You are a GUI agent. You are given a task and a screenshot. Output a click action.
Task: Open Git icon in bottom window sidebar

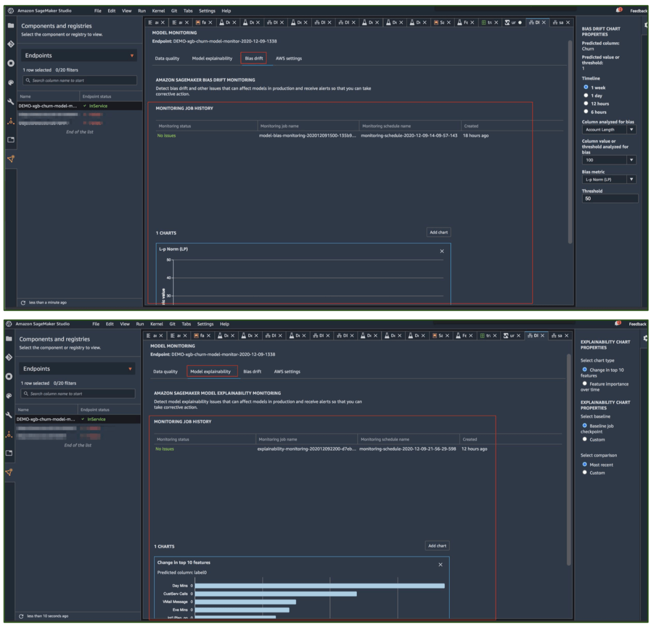(x=9, y=357)
